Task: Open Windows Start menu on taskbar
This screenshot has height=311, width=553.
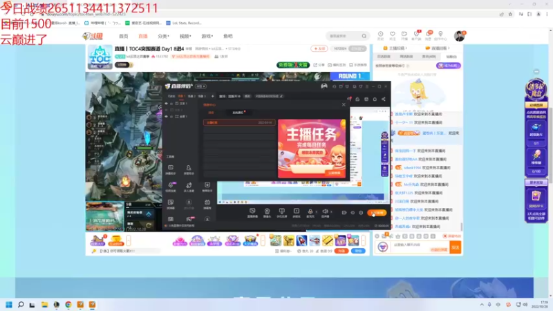Action: (x=9, y=305)
